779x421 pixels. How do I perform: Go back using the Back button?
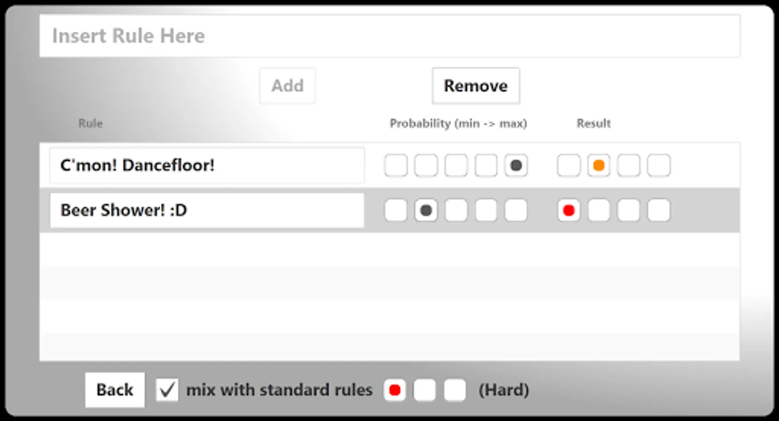115,390
